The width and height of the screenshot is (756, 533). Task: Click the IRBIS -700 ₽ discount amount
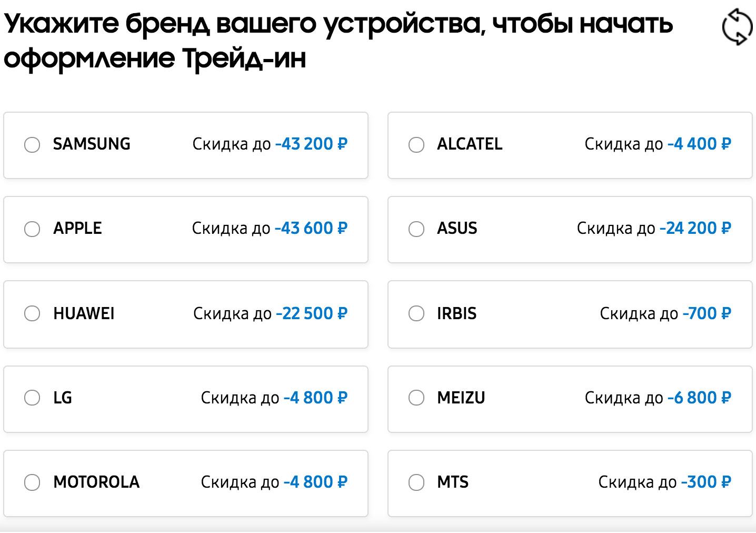707,313
